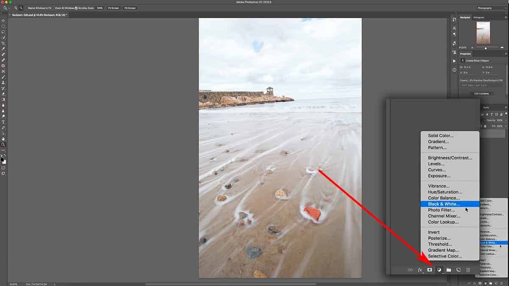Viewport: 509px width, 286px height.
Task: Select the Eraser tool
Action: coord(3,94)
